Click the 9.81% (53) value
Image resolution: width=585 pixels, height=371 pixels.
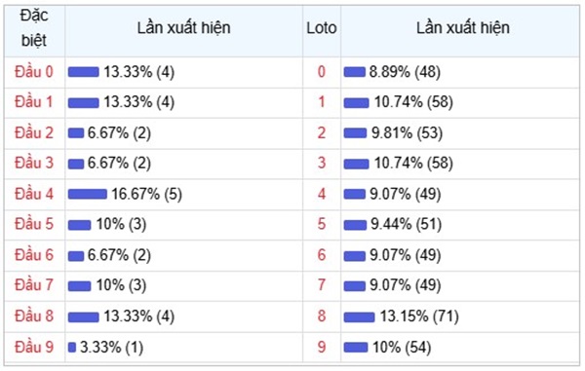pos(407,133)
